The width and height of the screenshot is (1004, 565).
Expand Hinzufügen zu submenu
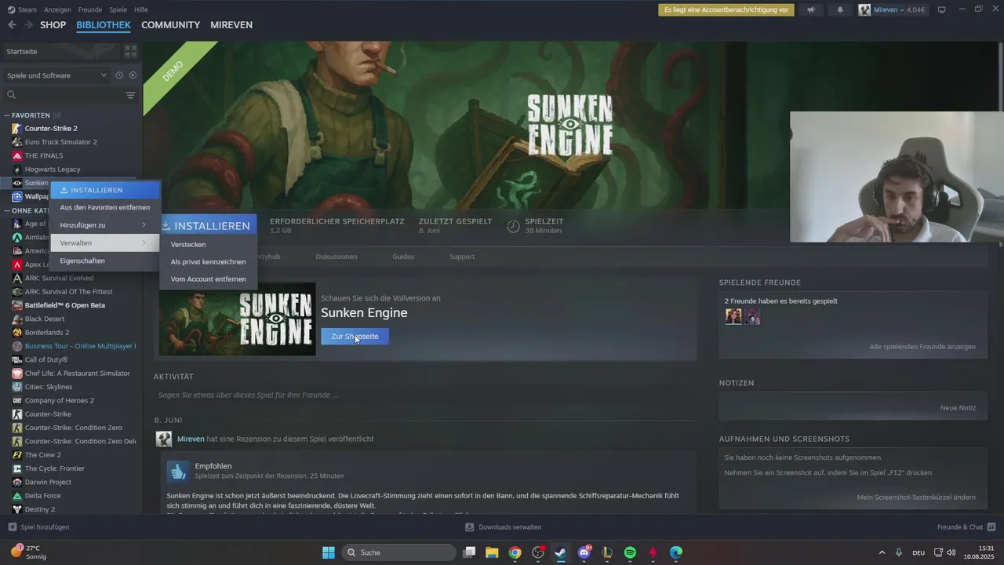tap(104, 225)
